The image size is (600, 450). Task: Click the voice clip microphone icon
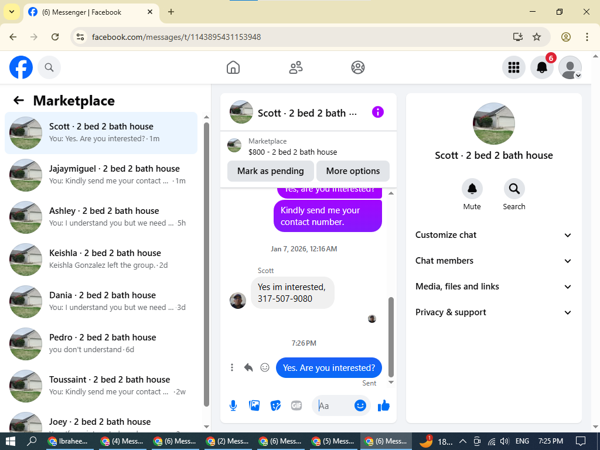(x=233, y=405)
